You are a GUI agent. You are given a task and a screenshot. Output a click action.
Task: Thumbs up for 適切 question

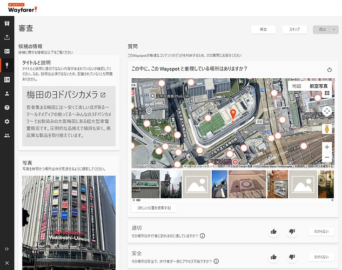pos(273,232)
